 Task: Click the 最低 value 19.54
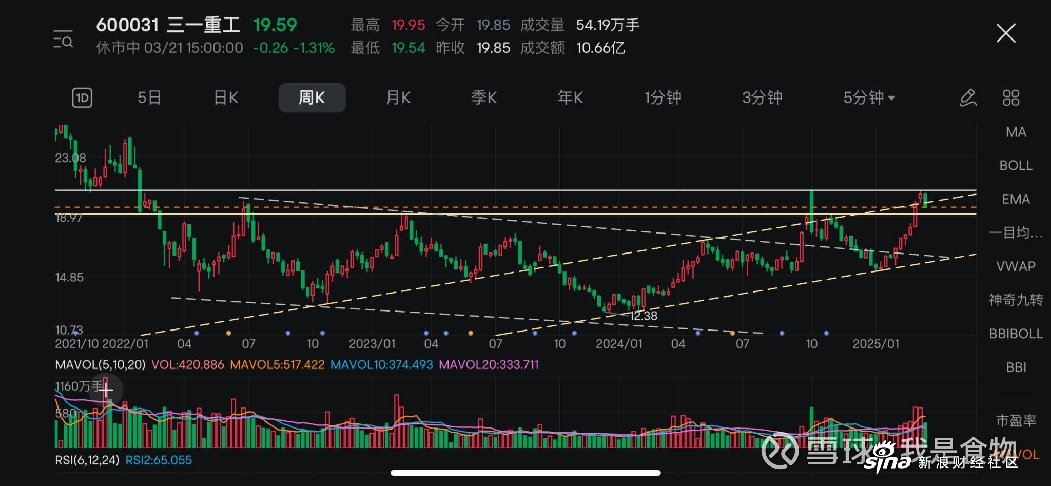pos(408,48)
